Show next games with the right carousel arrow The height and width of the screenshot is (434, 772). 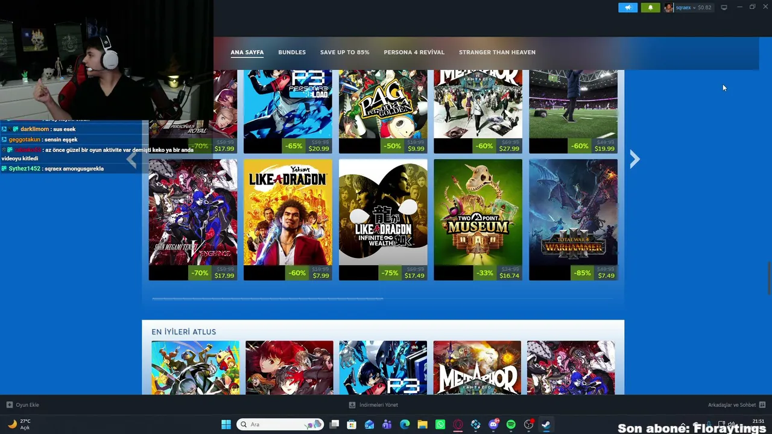[634, 159]
